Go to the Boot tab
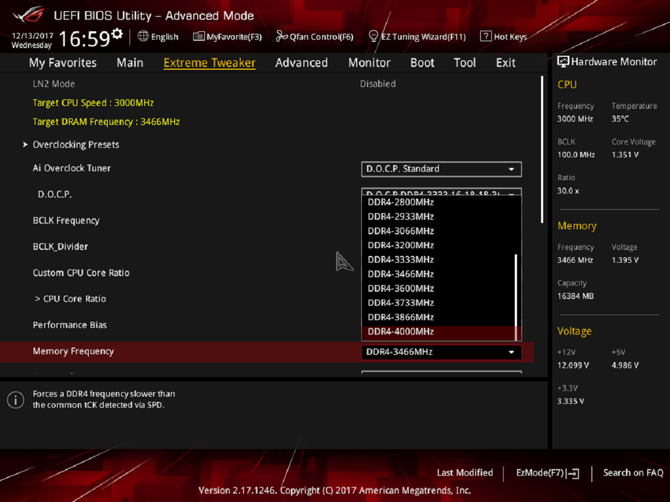Screen dimensions: 670x502 (x=422, y=62)
